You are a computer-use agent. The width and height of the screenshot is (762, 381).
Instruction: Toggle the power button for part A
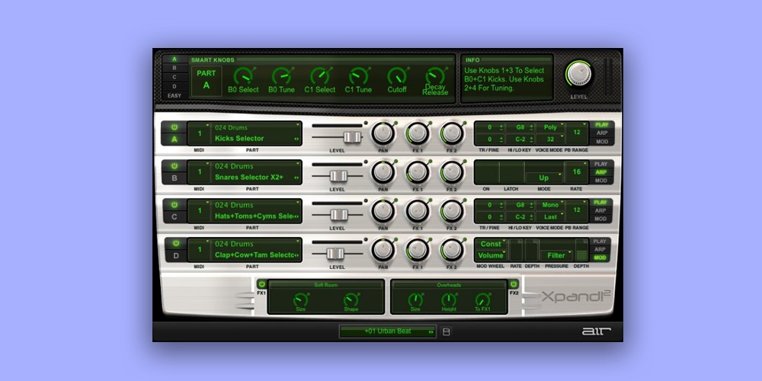pyautogui.click(x=174, y=127)
